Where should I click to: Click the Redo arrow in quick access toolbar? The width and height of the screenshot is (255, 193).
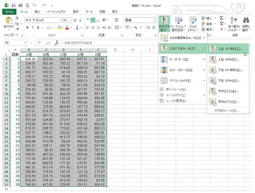click(44, 5)
